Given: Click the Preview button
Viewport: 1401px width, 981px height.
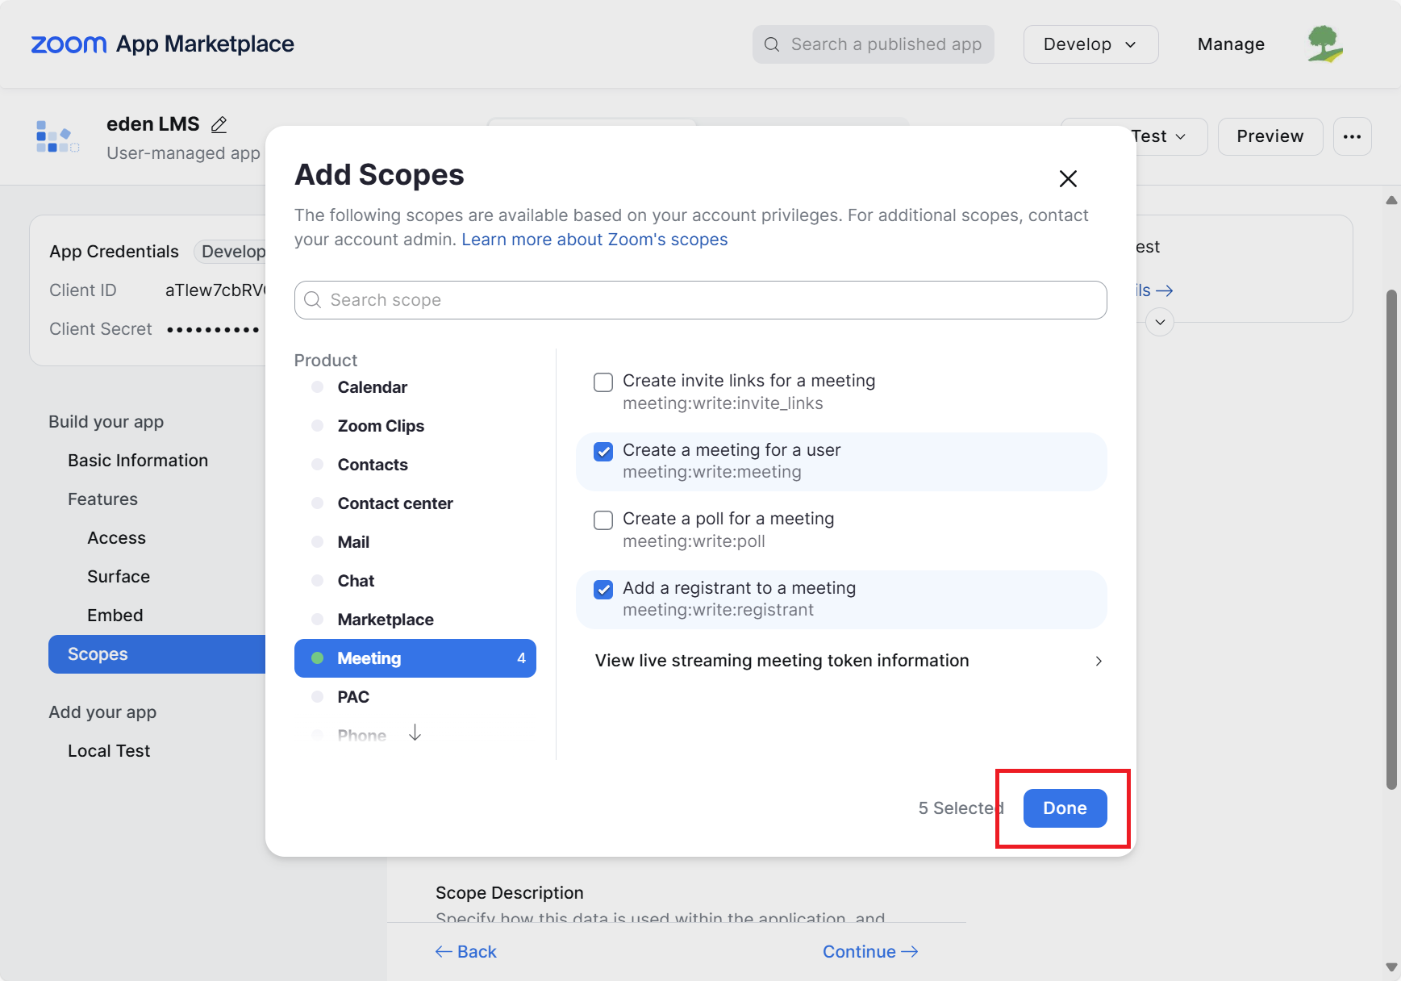Looking at the screenshot, I should 1270,136.
